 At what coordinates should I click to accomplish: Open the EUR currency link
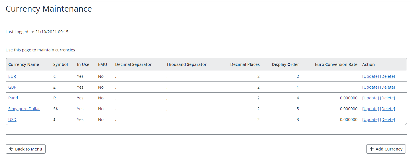[12, 76]
